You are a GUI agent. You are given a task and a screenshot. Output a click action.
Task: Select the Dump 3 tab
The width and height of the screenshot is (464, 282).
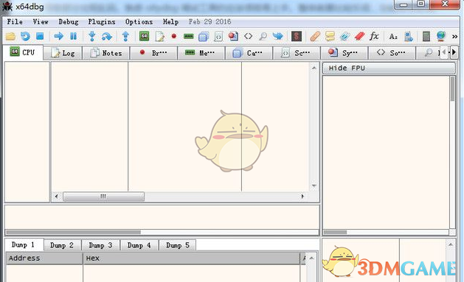click(x=100, y=245)
